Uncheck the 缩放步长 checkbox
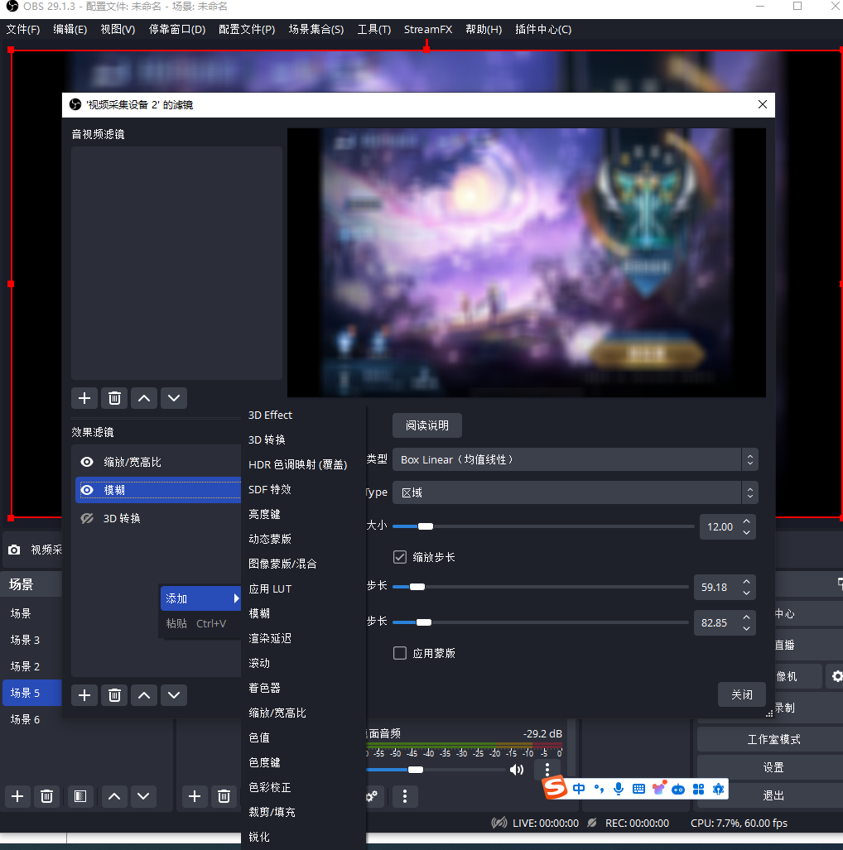Screen dimensions: 843x850 (400, 557)
